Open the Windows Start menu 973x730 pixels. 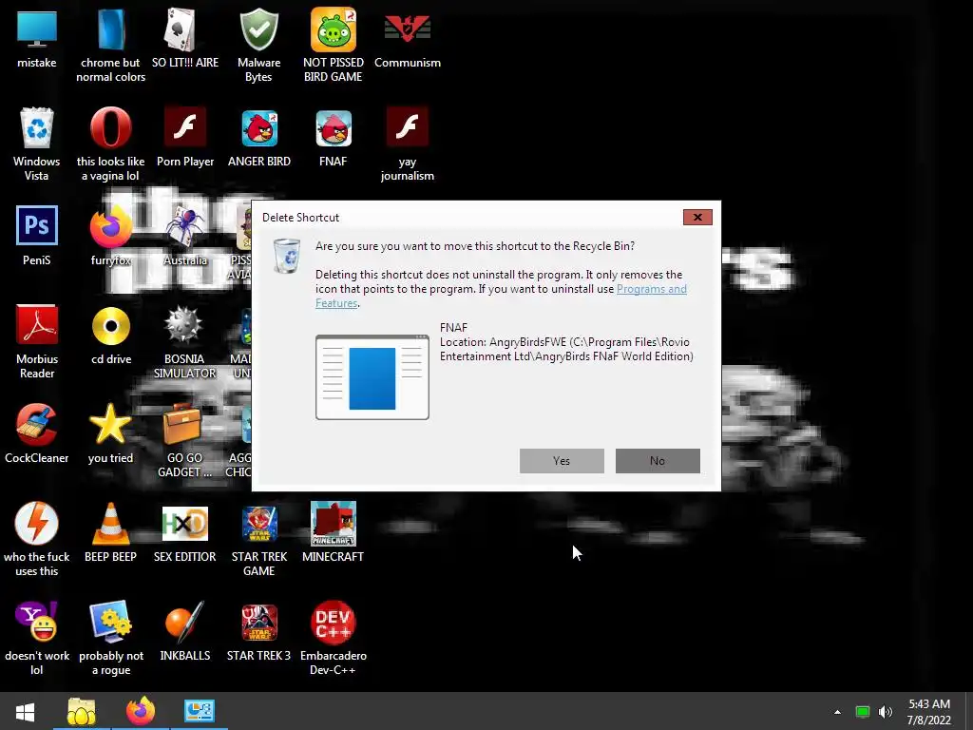26,711
